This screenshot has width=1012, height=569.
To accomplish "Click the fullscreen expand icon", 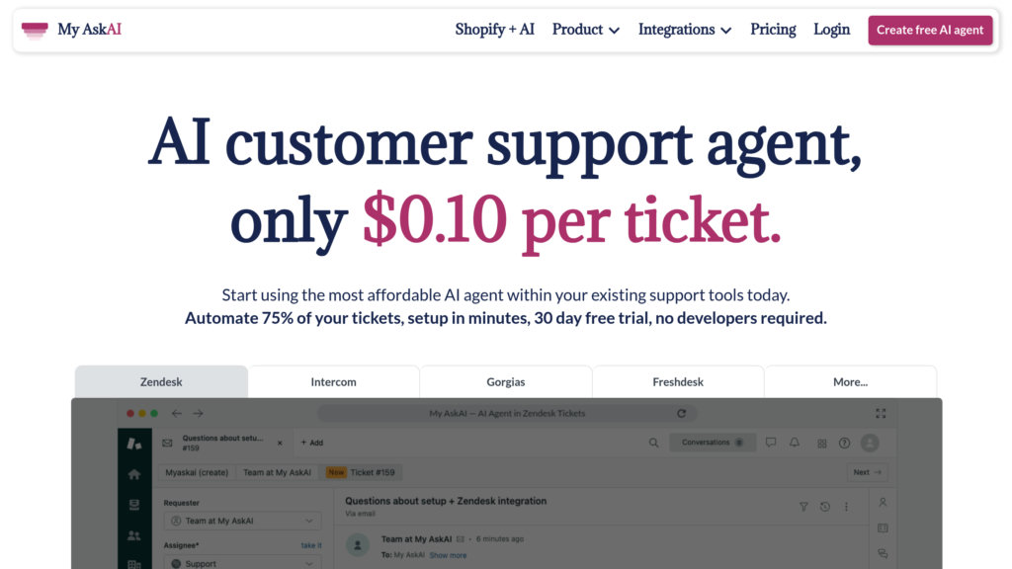I will (x=881, y=413).
